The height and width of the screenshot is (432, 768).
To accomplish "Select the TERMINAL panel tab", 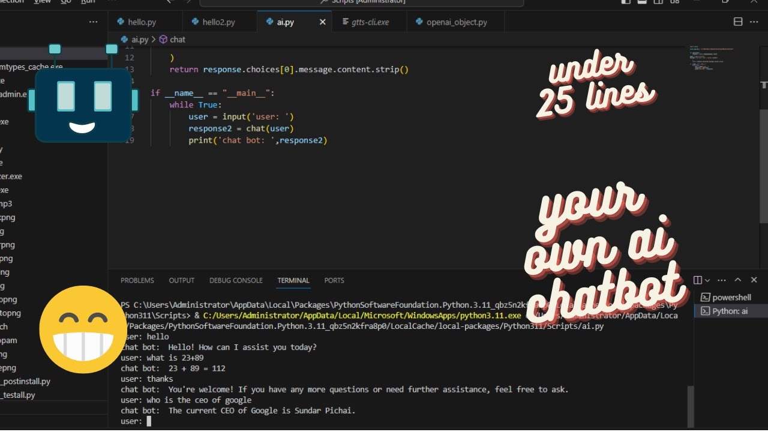I will (x=293, y=280).
